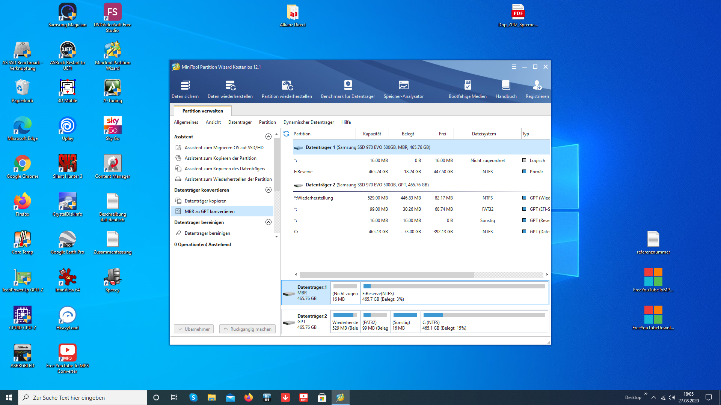Open the Datenträger menu
Viewport: 721px width, 405px height.
[x=240, y=122]
